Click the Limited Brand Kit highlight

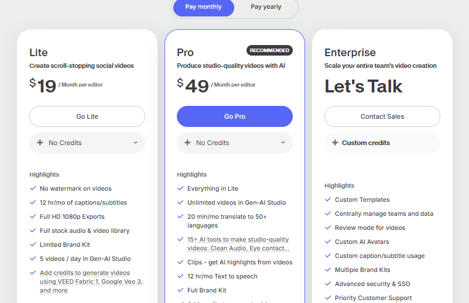[x=64, y=245]
